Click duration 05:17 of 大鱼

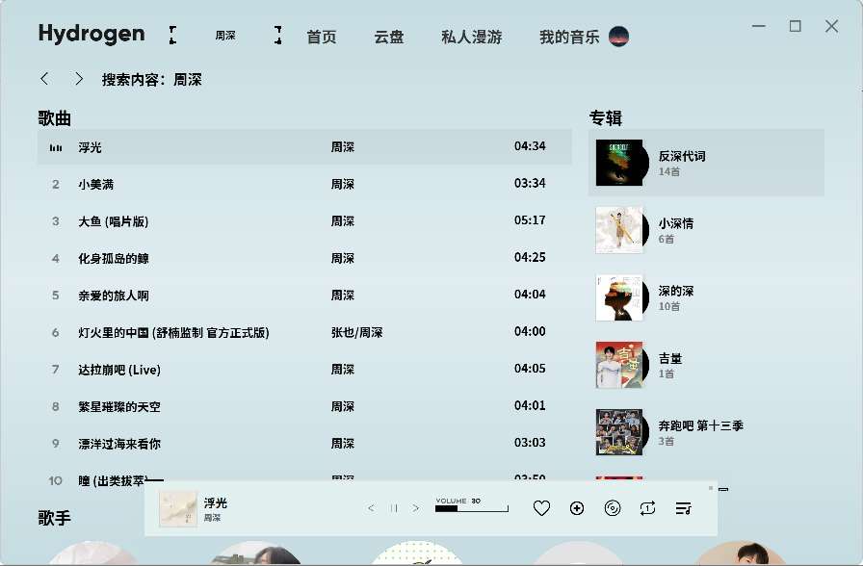[530, 220]
